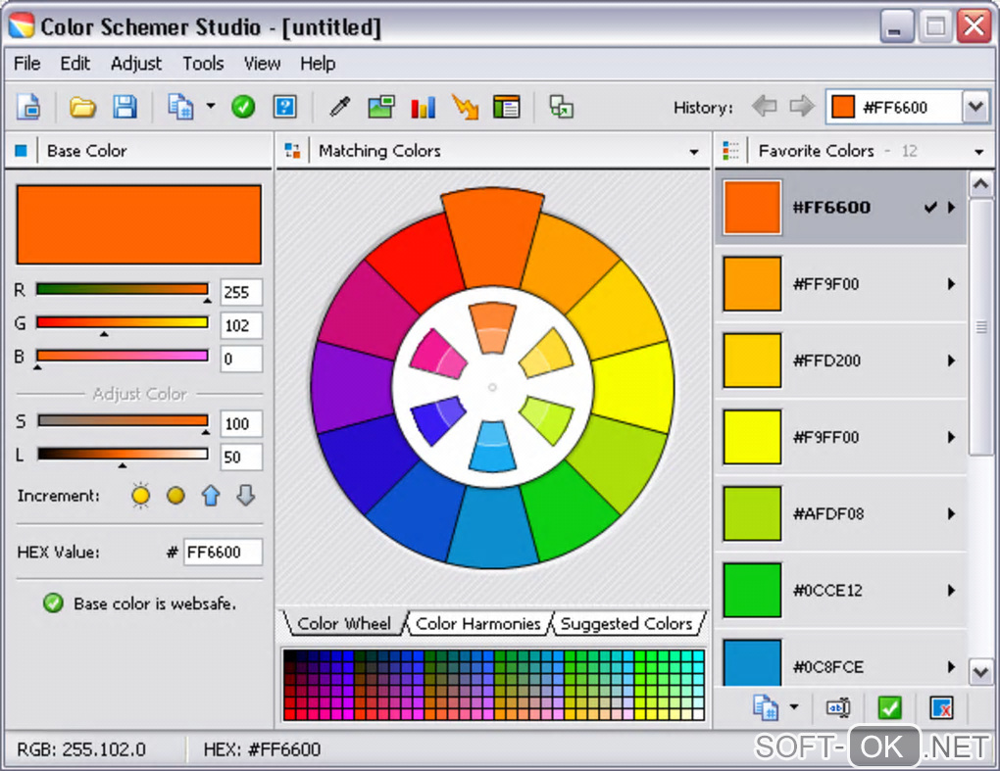Open the Edit menu
Viewport: 1000px width, 771px height.
coord(75,64)
